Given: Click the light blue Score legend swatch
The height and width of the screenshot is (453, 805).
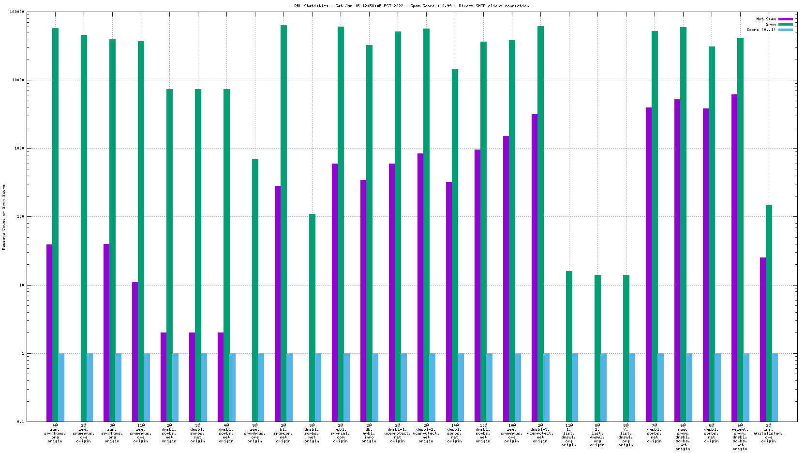Looking at the screenshot, I should (786, 30).
